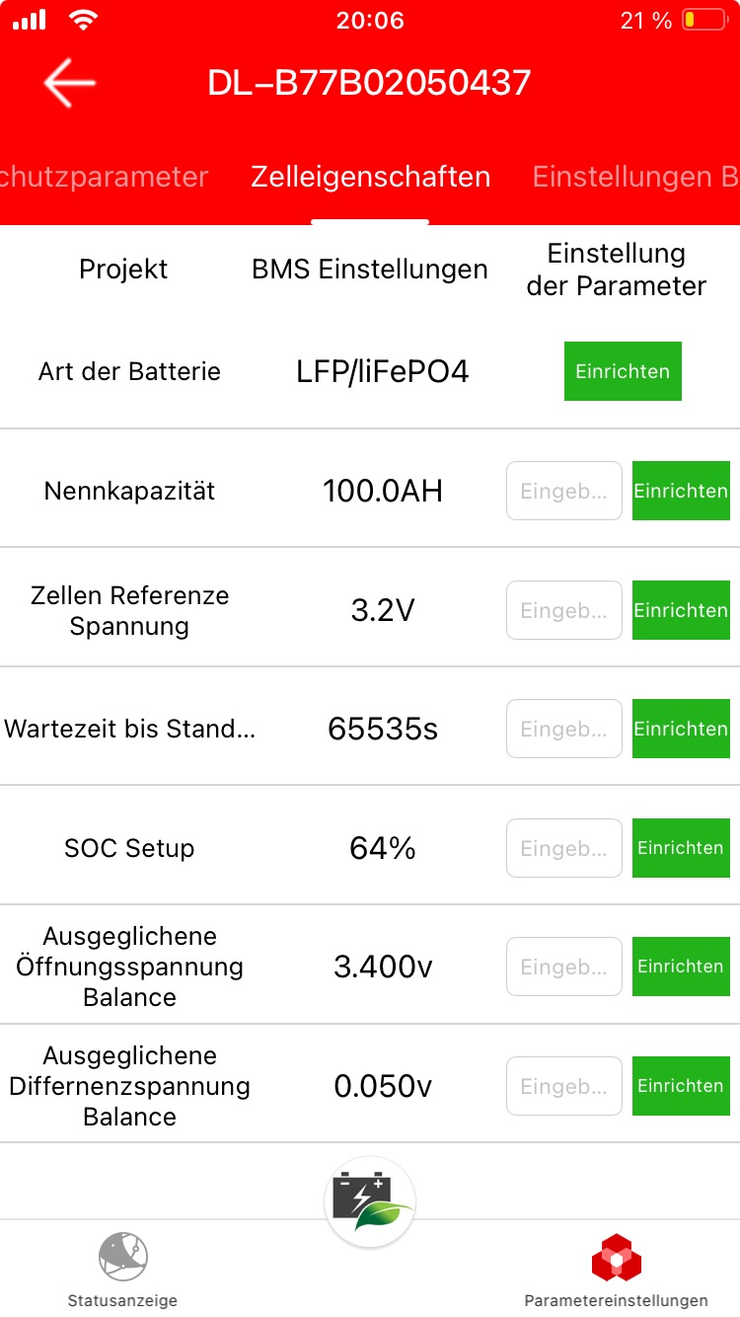
Task: Focus the Öffnungsspannung Balance input field
Action: (x=564, y=967)
